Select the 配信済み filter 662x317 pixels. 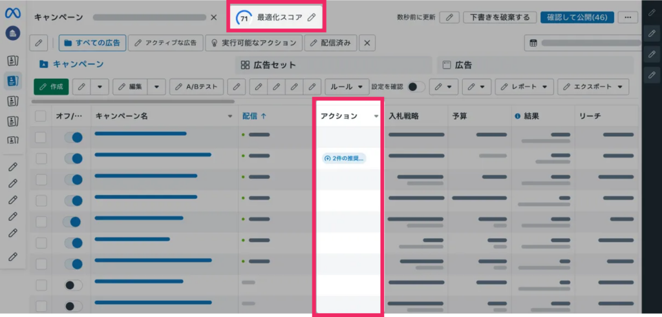click(331, 43)
